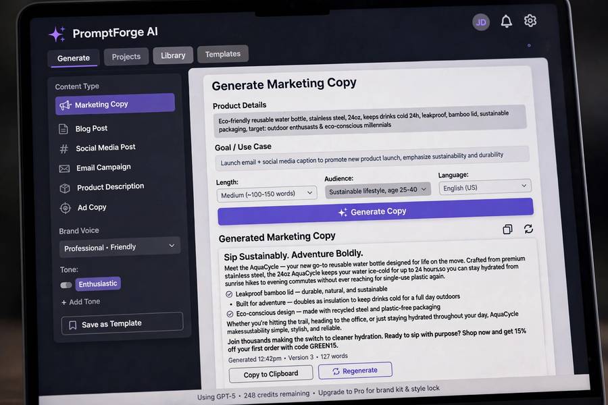Switch to the Library tab
The height and width of the screenshot is (405, 608).
173,55
